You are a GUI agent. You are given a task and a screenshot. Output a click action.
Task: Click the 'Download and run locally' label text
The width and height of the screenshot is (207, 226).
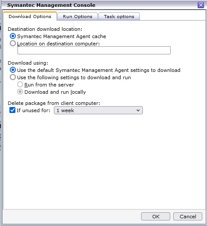click(x=55, y=92)
